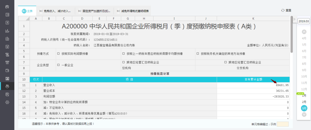Move to earlier months with up chevron
311x130 pixels.
point(304,32)
